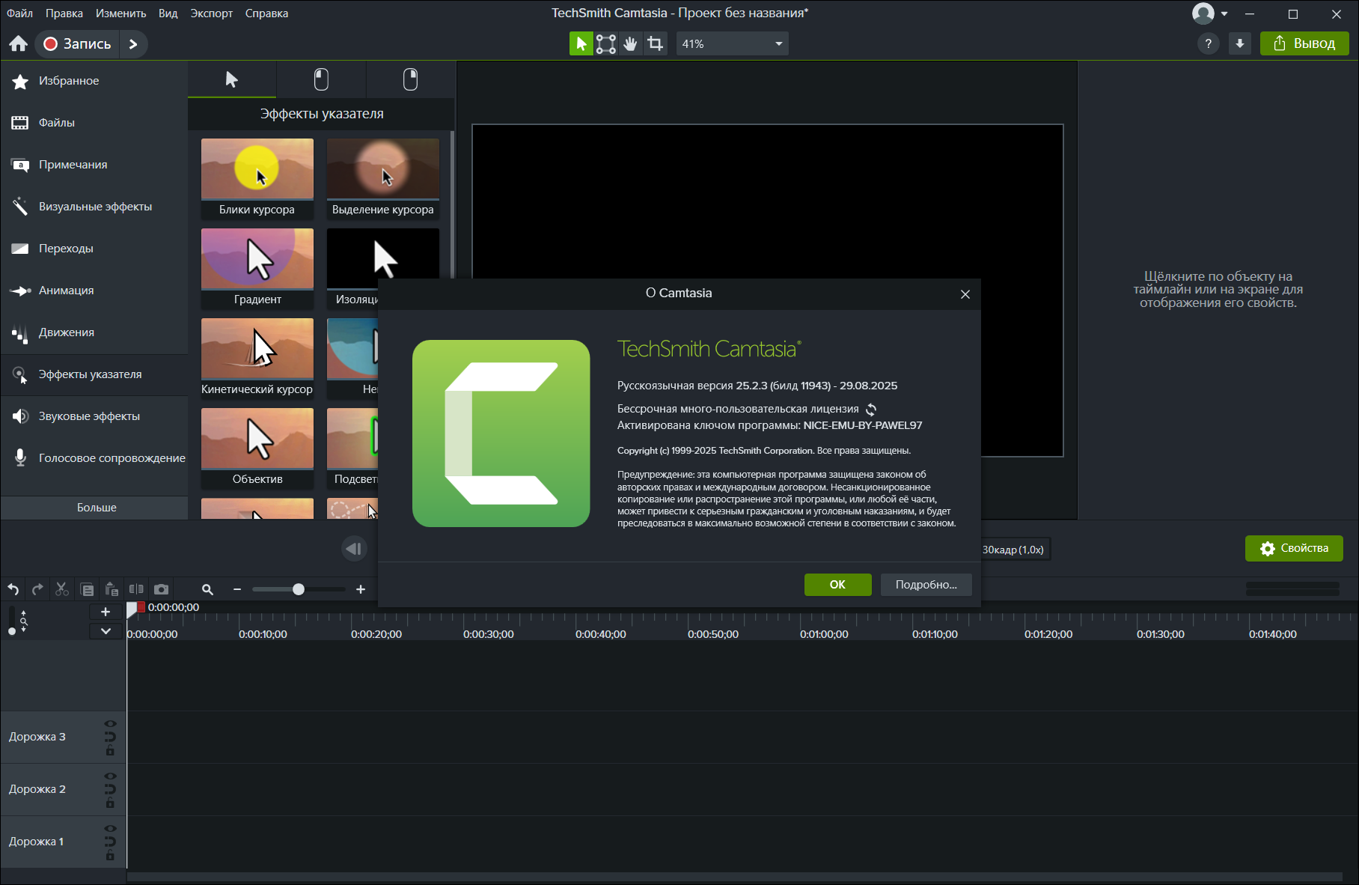Image resolution: width=1359 pixels, height=885 pixels.
Task: Close the О Camtasia dialog
Action: [x=965, y=294]
